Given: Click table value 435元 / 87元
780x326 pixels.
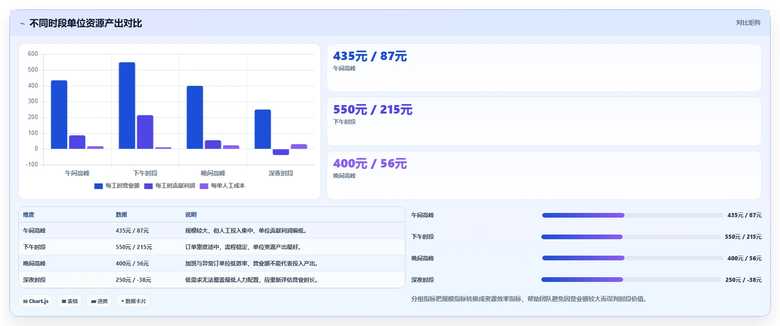Looking at the screenshot, I should [x=132, y=230].
